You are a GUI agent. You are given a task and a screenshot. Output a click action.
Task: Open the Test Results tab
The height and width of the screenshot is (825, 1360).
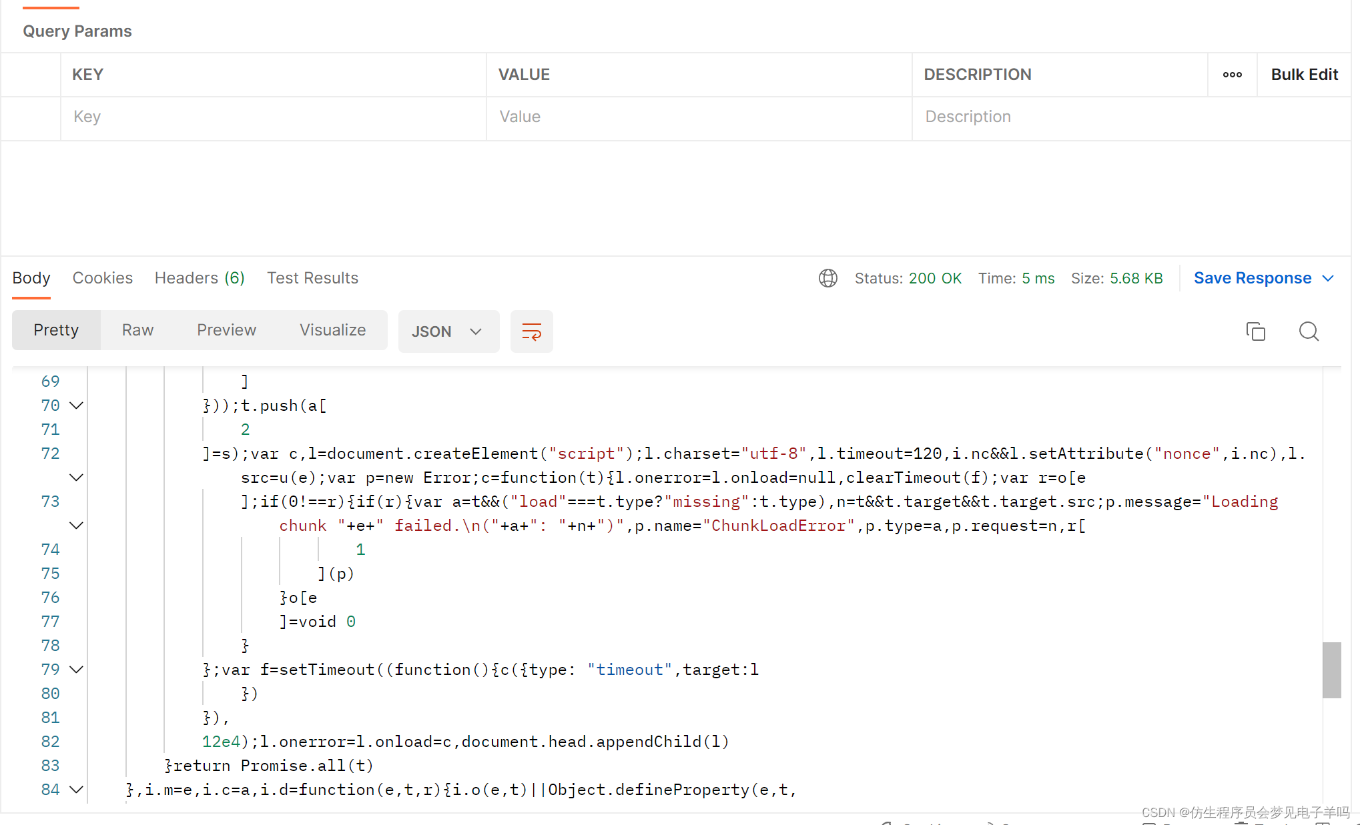click(x=312, y=278)
